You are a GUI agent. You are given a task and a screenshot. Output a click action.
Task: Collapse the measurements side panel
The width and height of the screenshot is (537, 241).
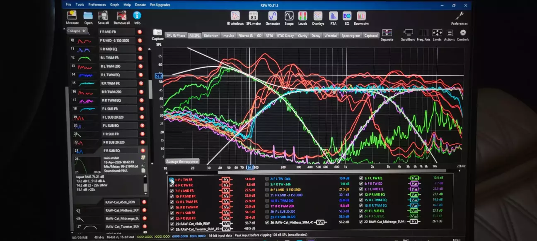pyautogui.click(x=77, y=31)
